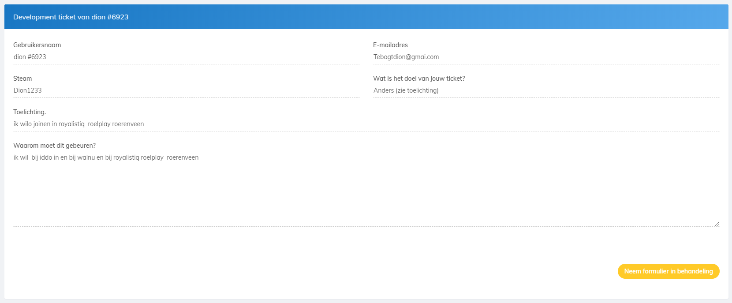Screen dimensions: 732x303
Task: Place cursor on 'walnu' in the reason textarea
Action: click(x=86, y=157)
